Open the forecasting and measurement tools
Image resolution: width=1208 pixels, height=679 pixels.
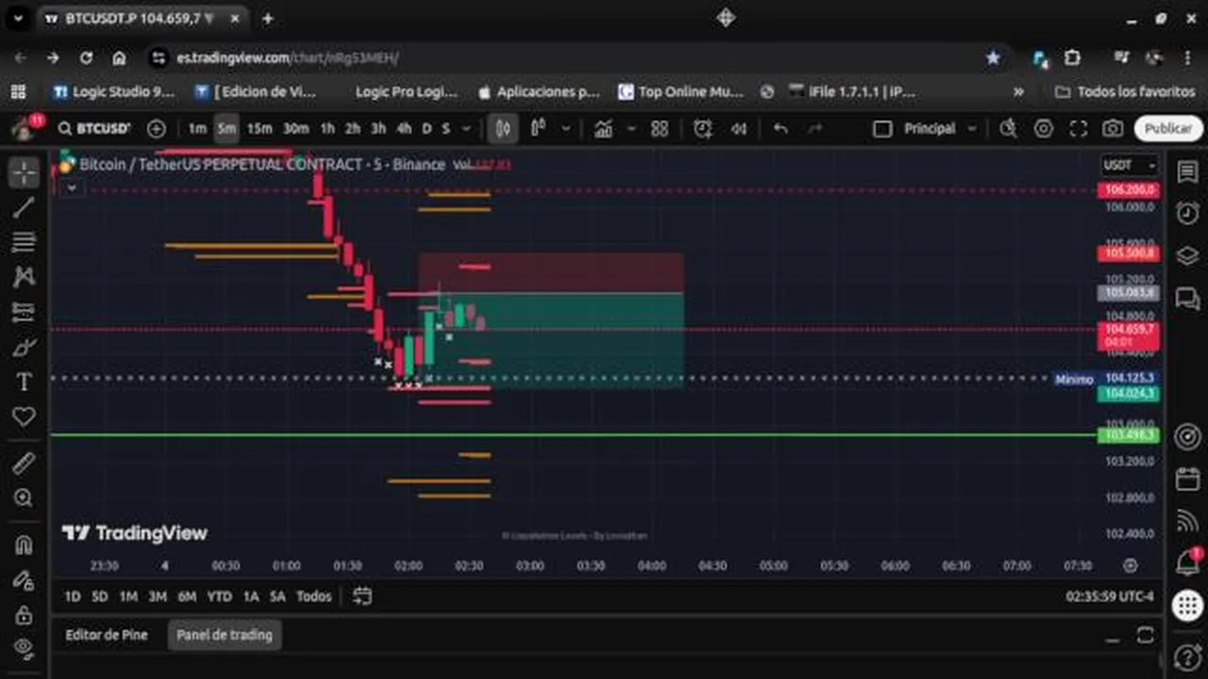click(24, 312)
